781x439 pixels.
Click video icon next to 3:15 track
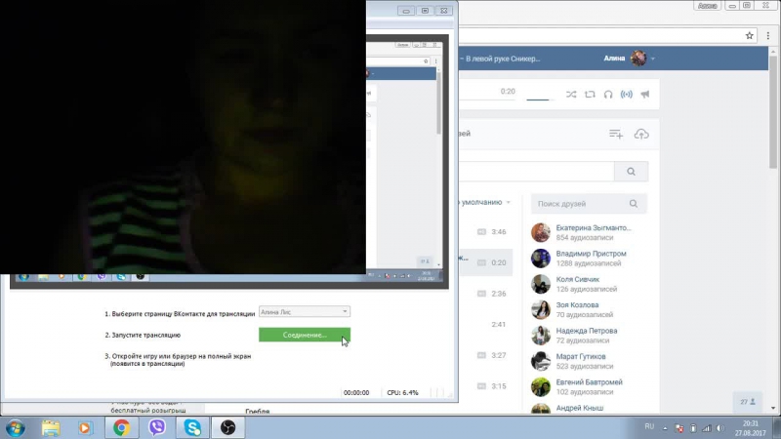tap(481, 385)
